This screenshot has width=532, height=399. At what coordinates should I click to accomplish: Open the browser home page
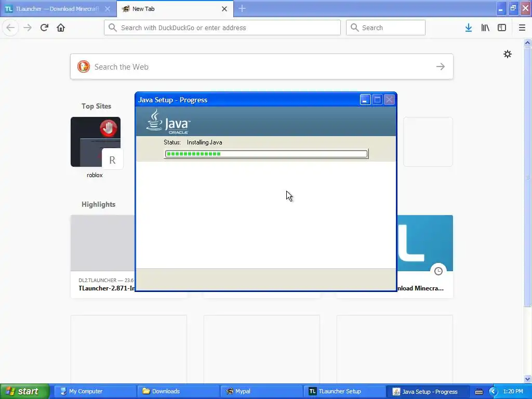click(61, 28)
